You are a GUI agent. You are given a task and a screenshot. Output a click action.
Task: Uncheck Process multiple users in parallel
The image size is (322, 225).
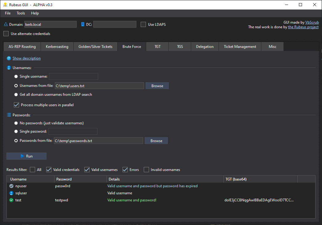coord(16,105)
